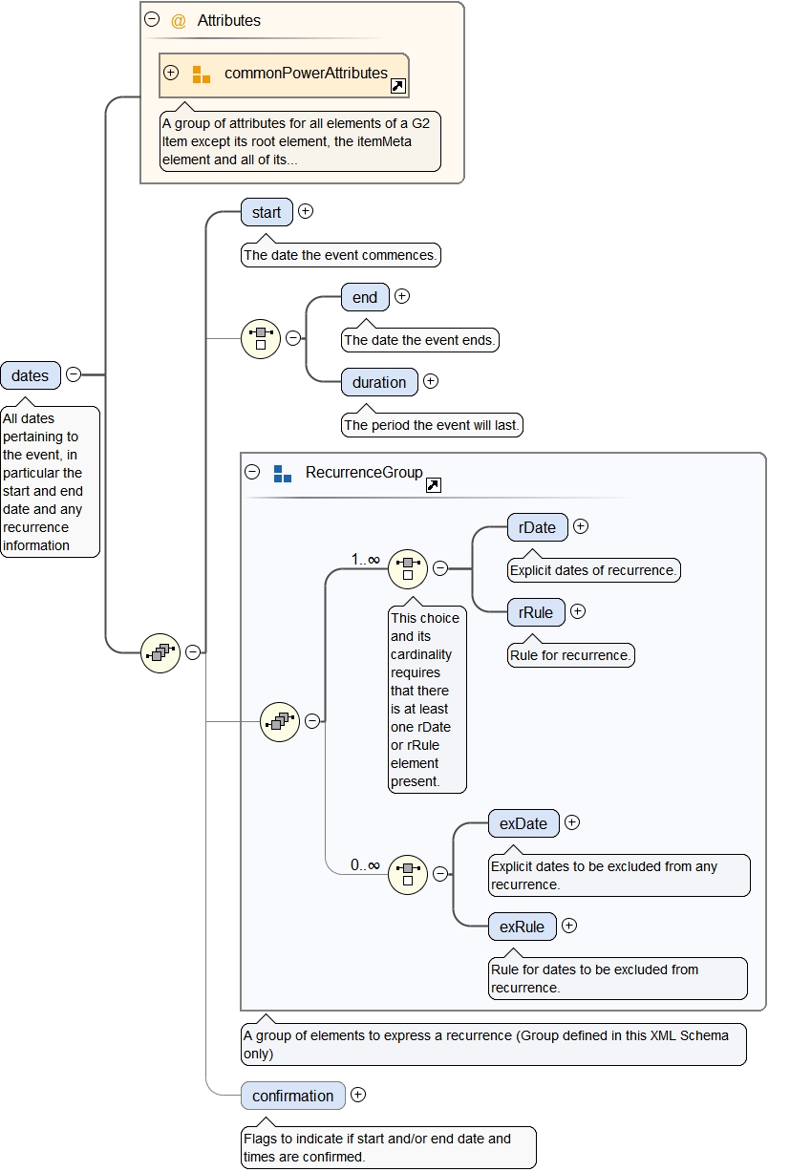Select the rRule element node
The height and width of the screenshot is (1172, 790).
pos(536,611)
